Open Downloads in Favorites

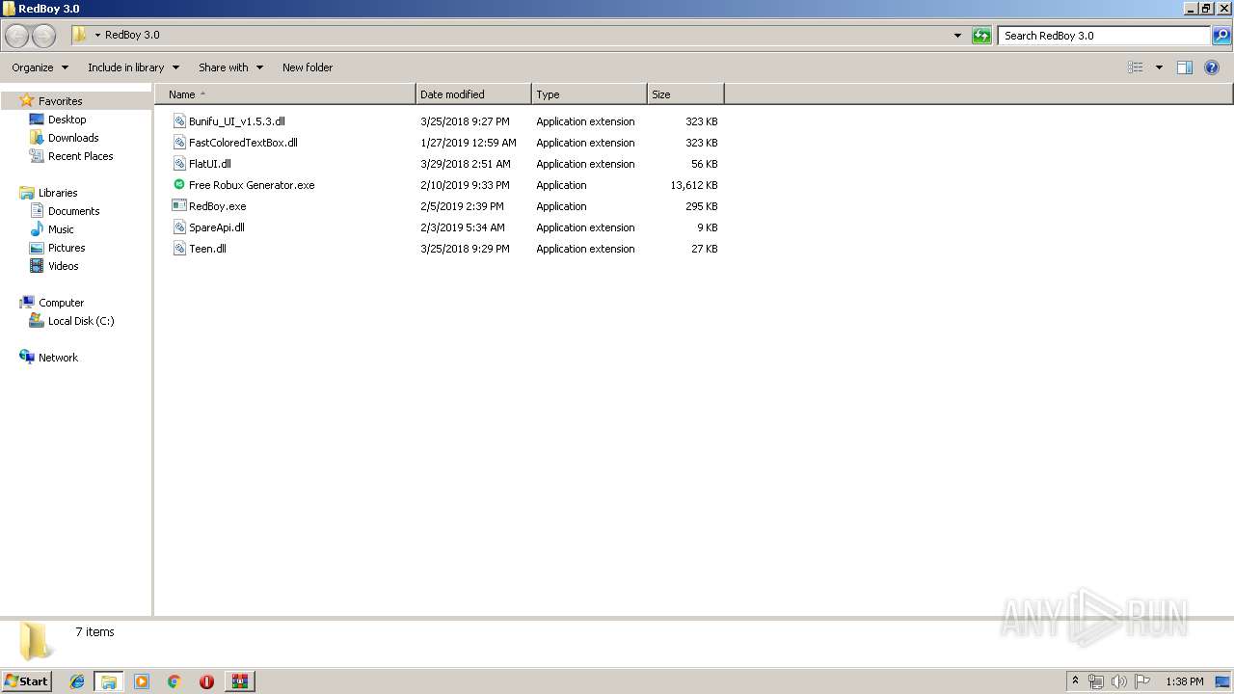tap(73, 138)
